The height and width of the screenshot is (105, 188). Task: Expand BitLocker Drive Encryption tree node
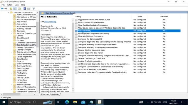(11, 33)
